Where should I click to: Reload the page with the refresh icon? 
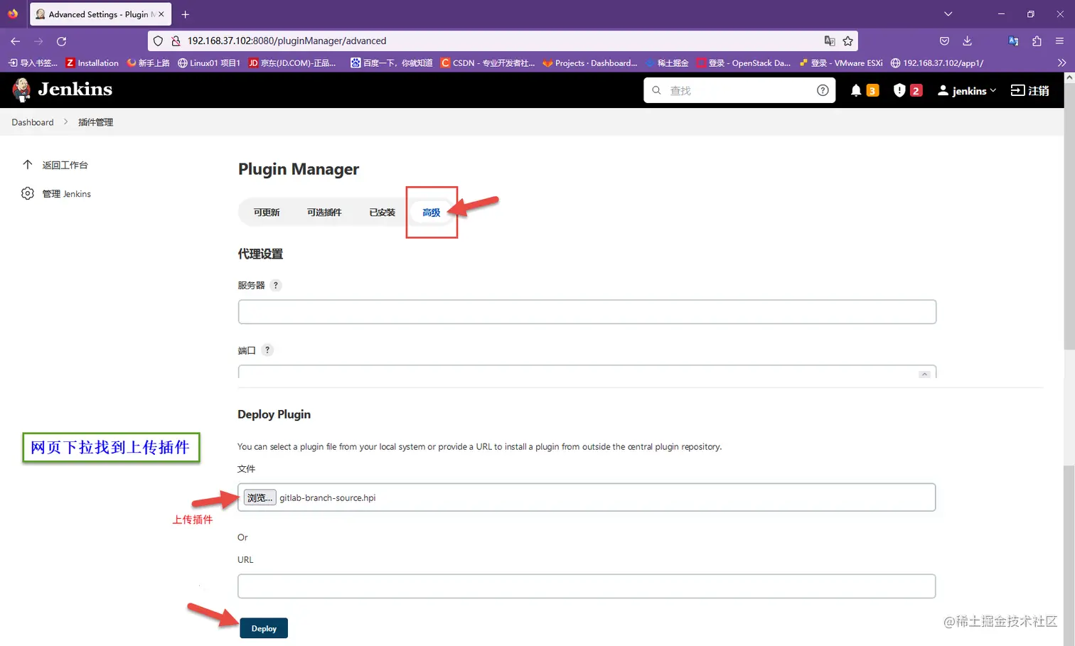62,41
